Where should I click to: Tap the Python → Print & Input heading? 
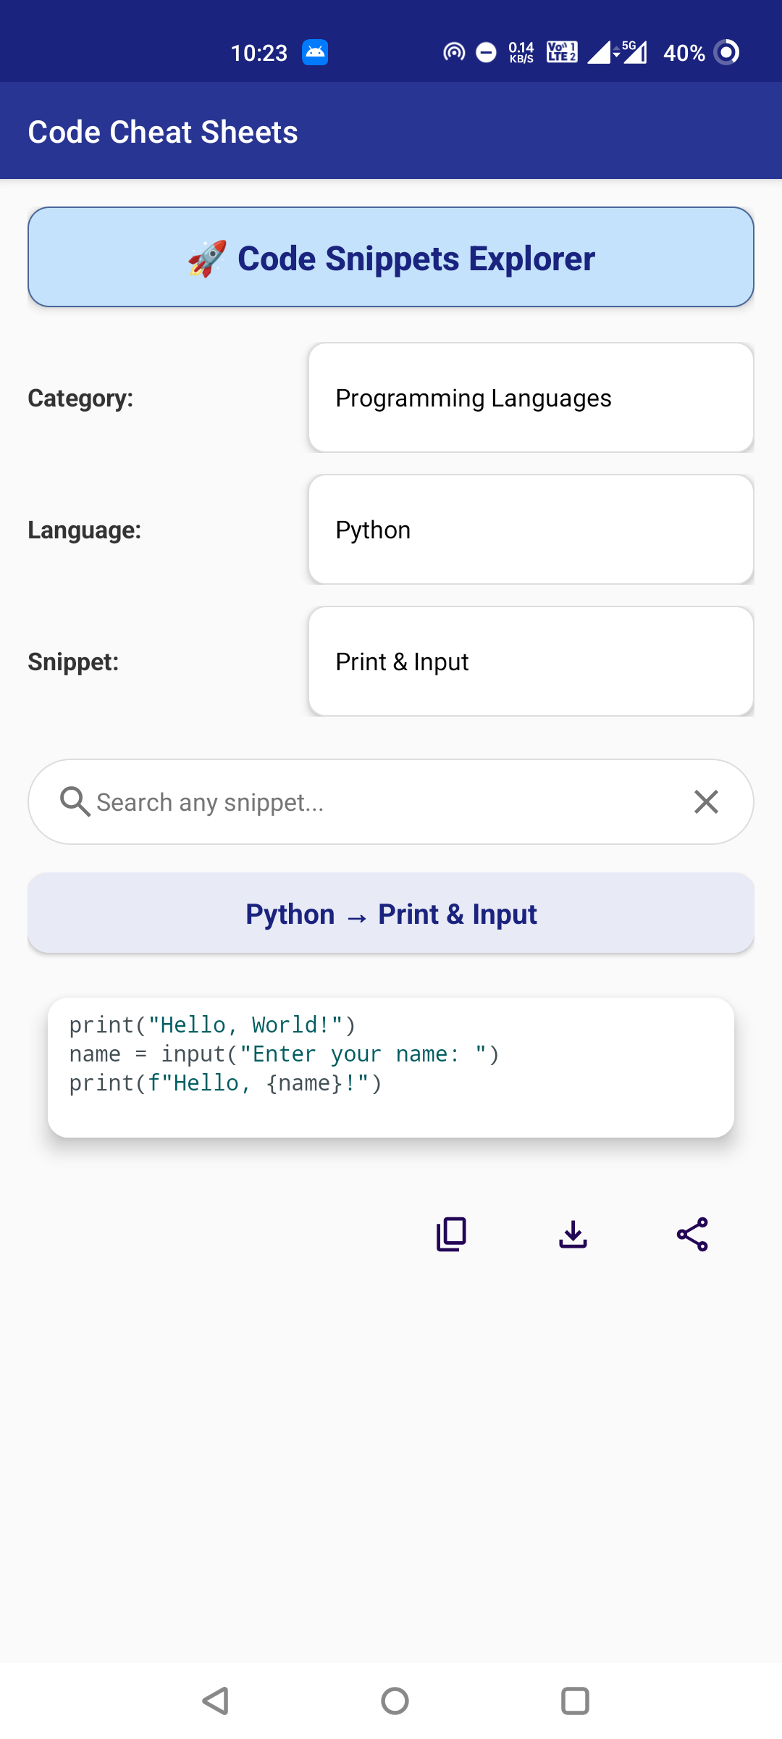click(x=391, y=914)
